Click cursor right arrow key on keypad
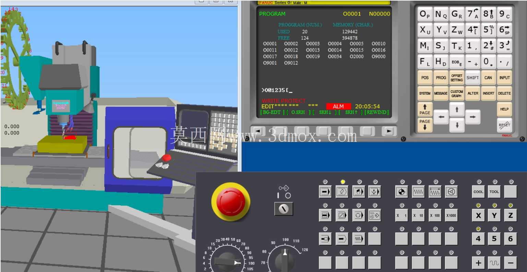 (472, 117)
